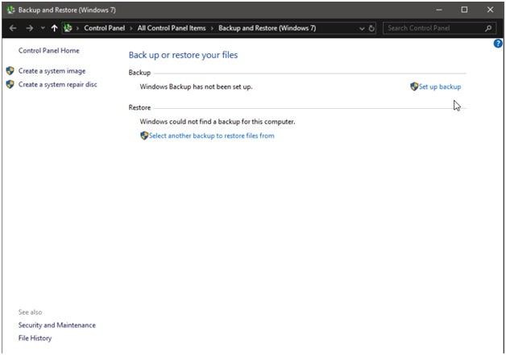Maximize the Backup and Restore window
Screen dimensions: 506x355
pyautogui.click(x=464, y=10)
